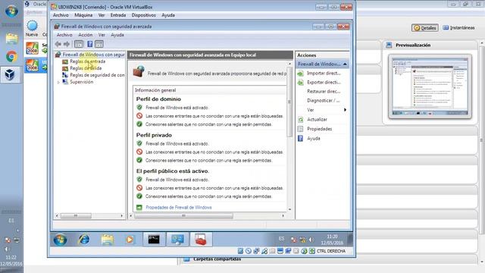Open VirtualBox VM window's Máquina menu

(83, 15)
